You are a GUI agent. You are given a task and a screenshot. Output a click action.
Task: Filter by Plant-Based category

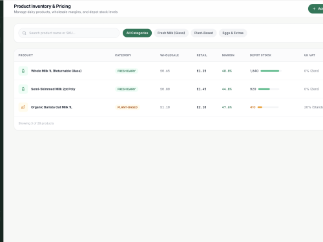(x=203, y=33)
